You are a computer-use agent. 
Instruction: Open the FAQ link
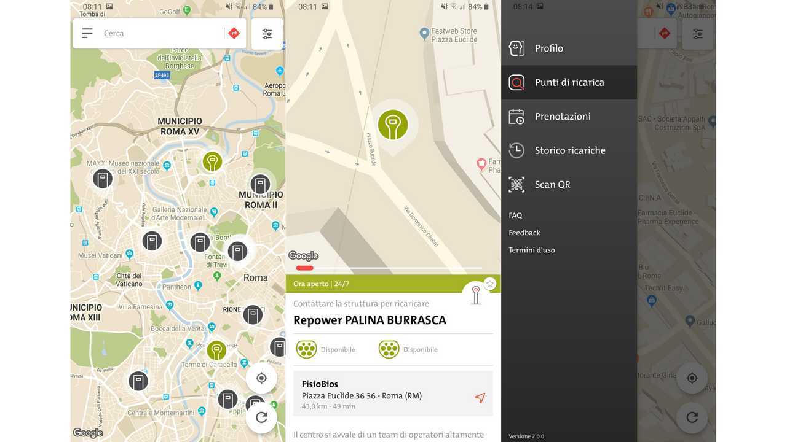tap(515, 215)
